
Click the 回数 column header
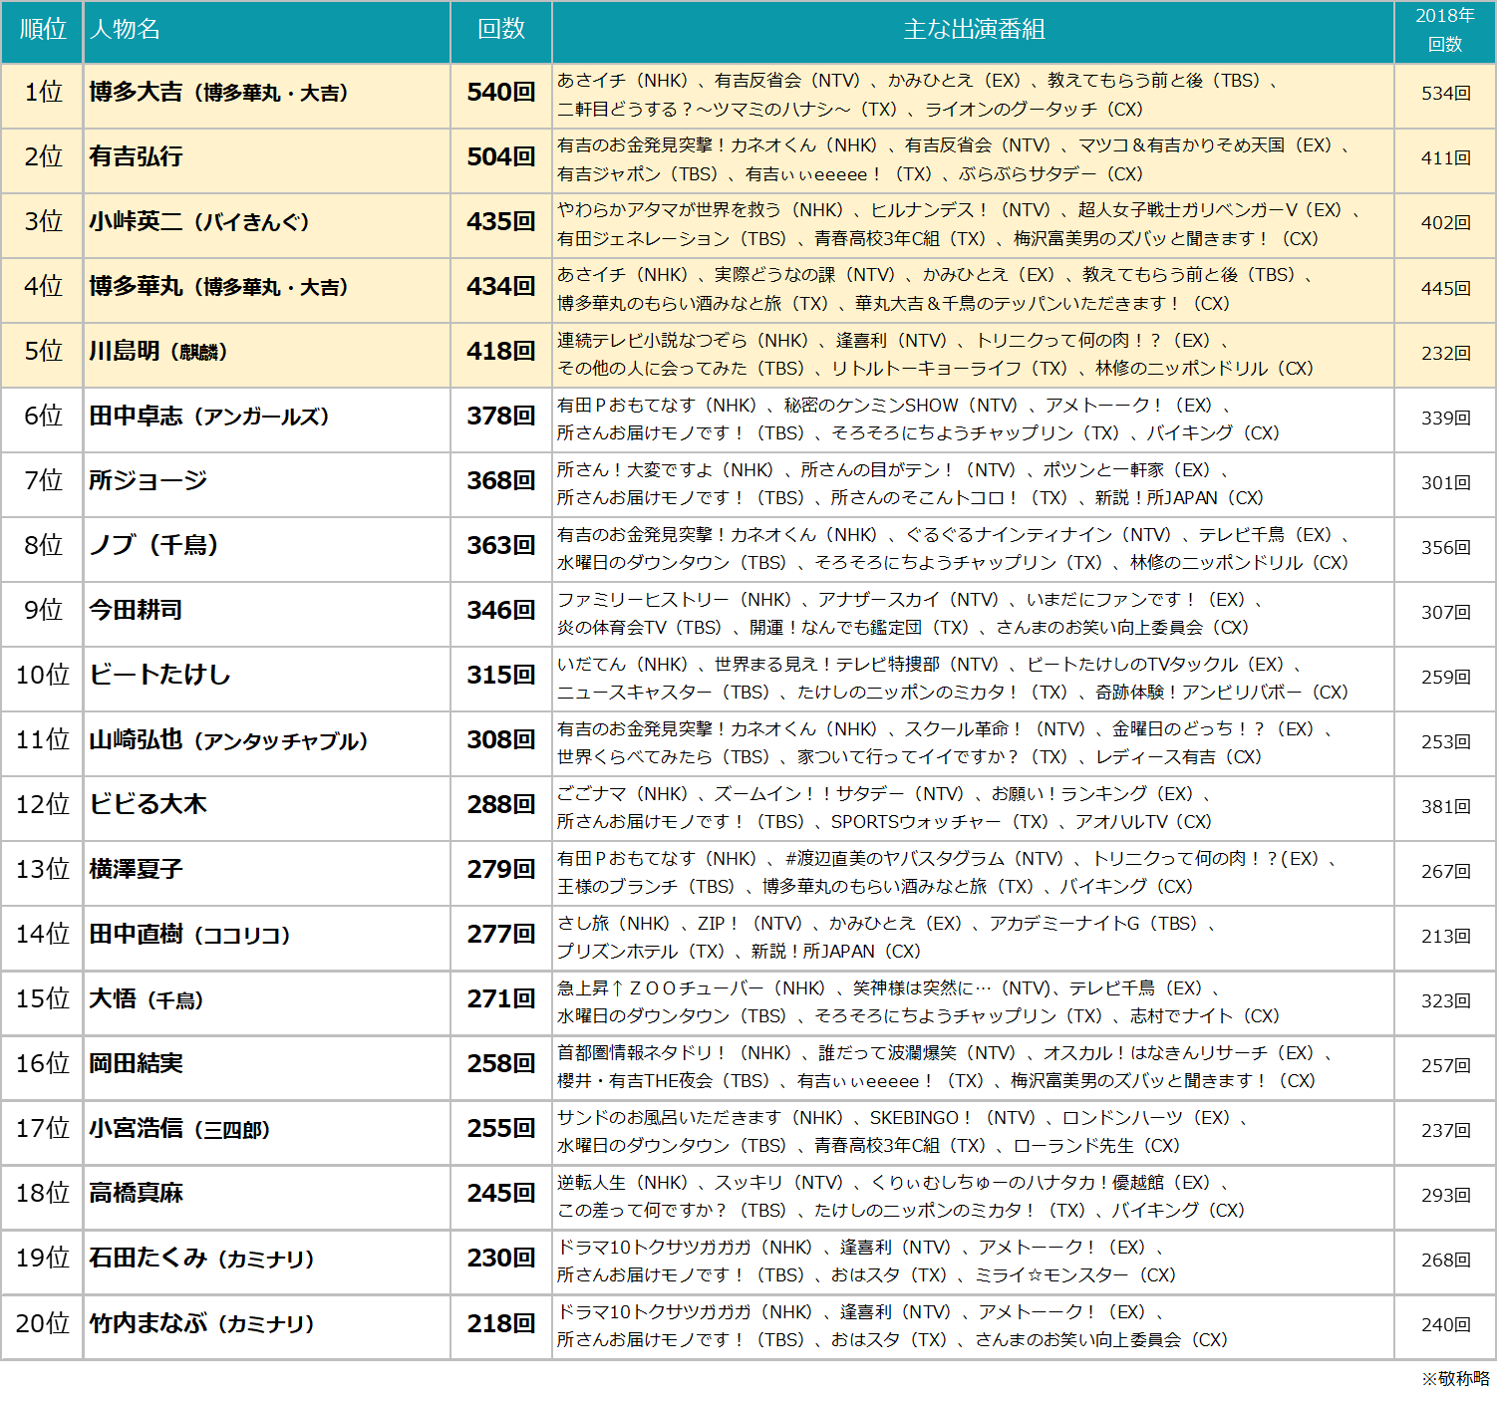point(500,30)
